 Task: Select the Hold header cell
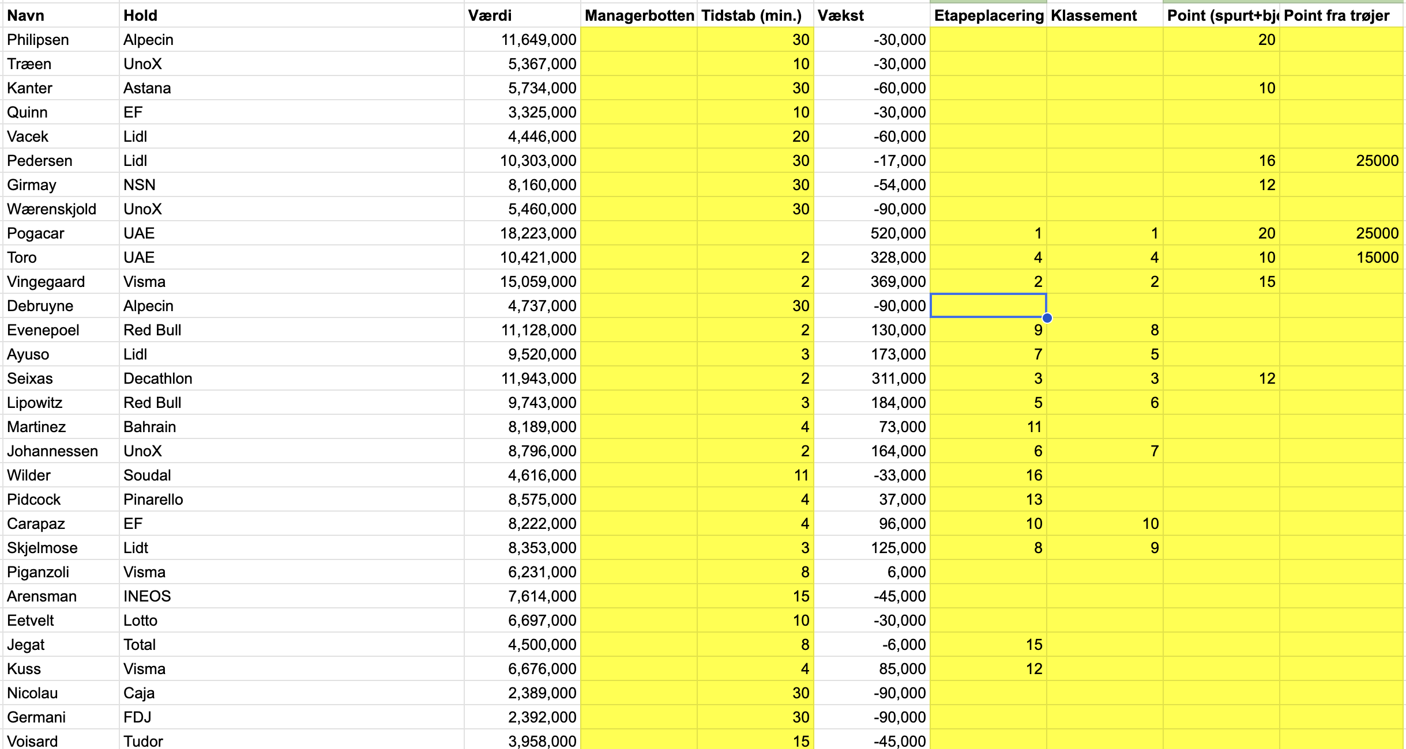coord(292,16)
